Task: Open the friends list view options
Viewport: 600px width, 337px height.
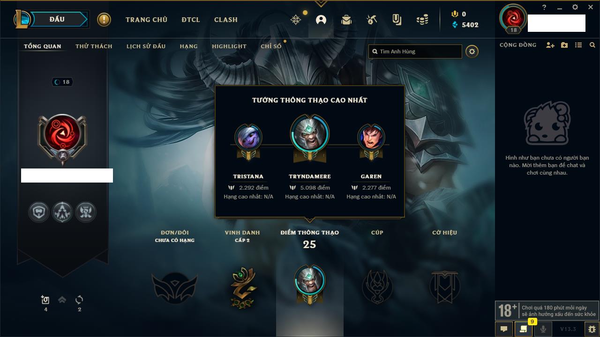Action: click(x=578, y=45)
